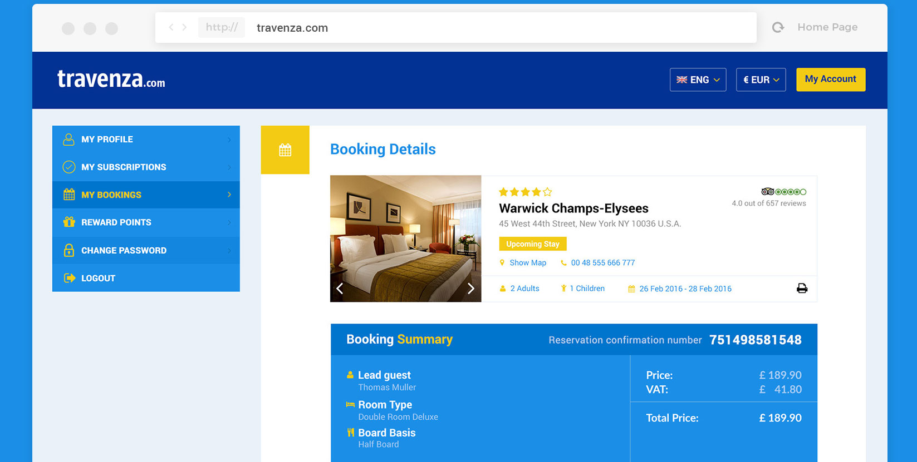The height and width of the screenshot is (462, 917).
Task: Click the My Account button
Action: pyautogui.click(x=831, y=80)
